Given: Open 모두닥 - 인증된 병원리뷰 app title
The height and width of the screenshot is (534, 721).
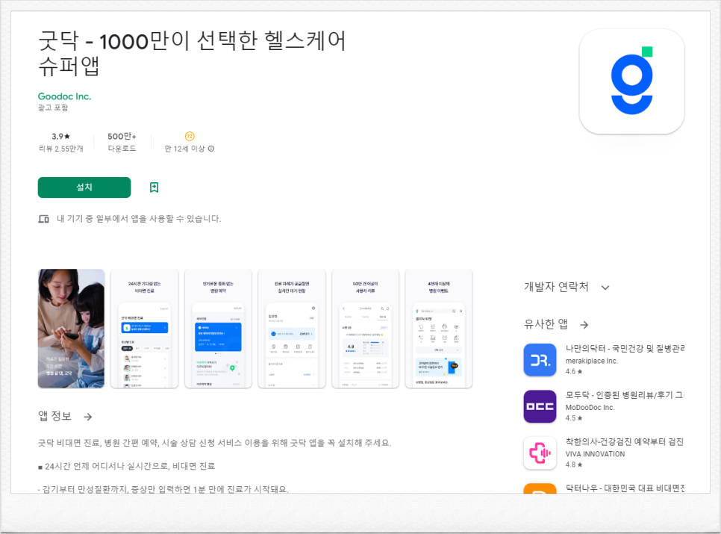Looking at the screenshot, I should pyautogui.click(x=625, y=395).
